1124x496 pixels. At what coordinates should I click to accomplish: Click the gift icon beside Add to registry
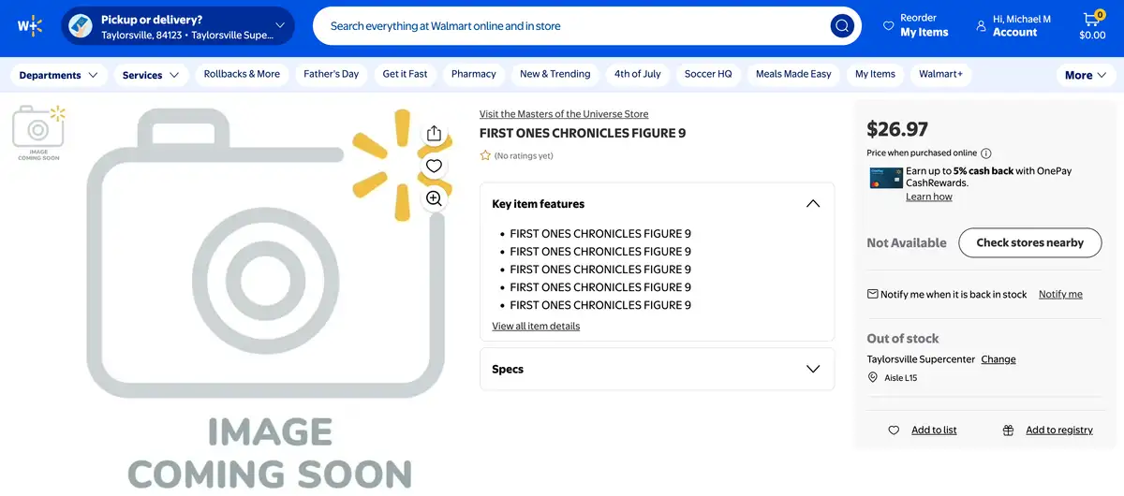[1008, 430]
